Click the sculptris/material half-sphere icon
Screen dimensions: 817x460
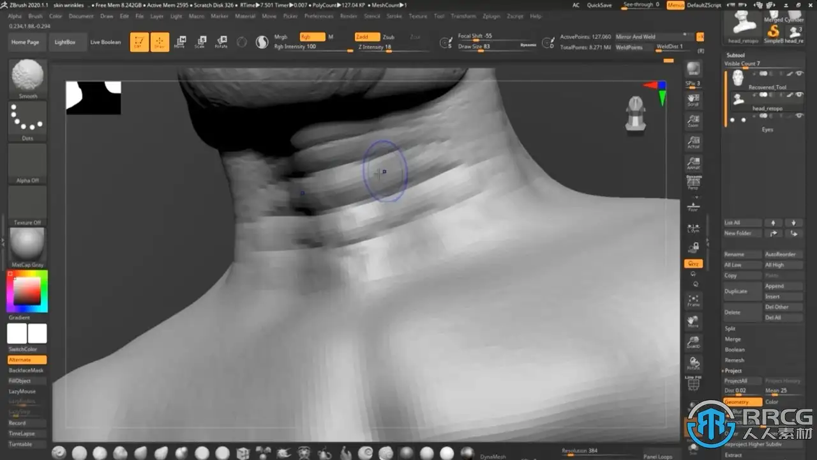[x=262, y=42]
